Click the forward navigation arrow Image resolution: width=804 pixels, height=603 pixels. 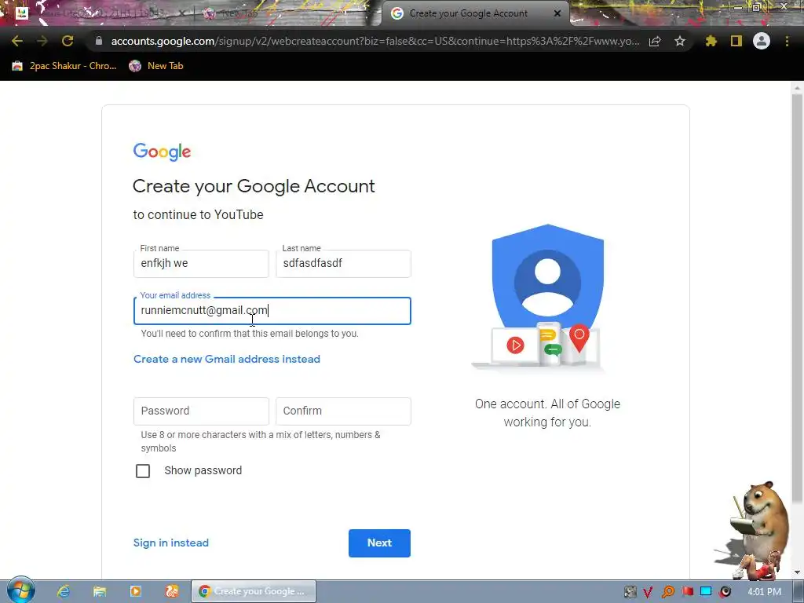(42, 41)
